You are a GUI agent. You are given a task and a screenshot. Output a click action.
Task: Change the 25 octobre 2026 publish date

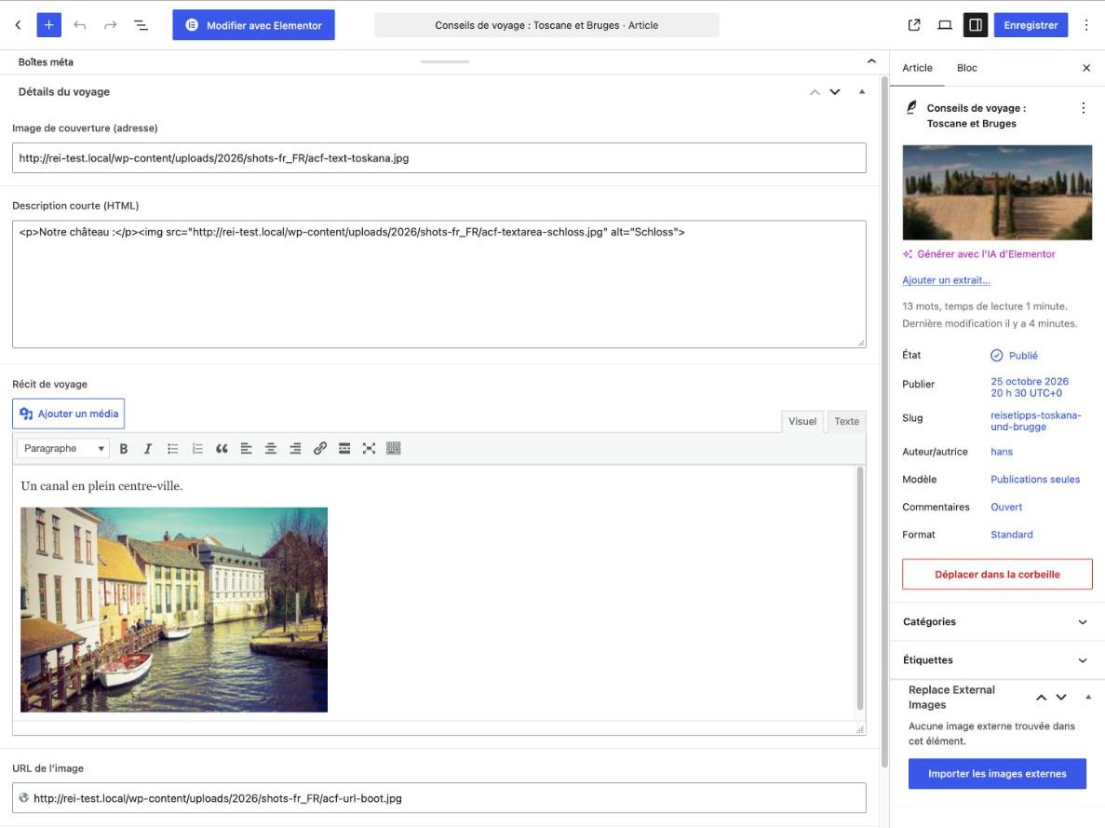pyautogui.click(x=1030, y=387)
